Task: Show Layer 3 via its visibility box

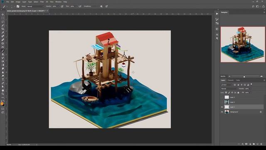Action: click(222, 97)
